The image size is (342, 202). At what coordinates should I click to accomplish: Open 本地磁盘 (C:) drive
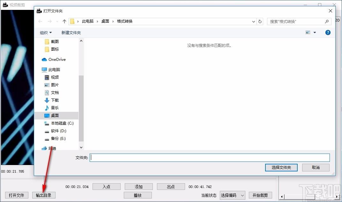coord(62,123)
